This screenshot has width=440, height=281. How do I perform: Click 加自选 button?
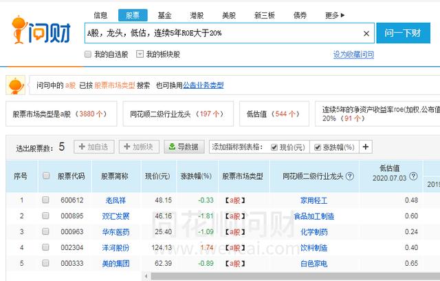tap(94, 147)
